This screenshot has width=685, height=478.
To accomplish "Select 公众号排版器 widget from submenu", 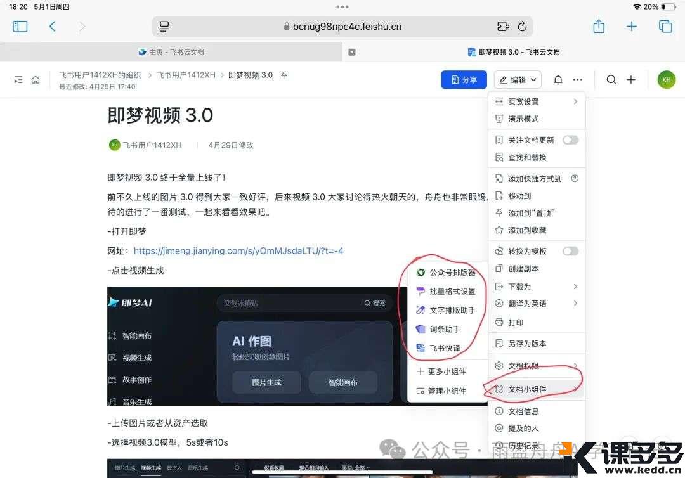I will [452, 273].
